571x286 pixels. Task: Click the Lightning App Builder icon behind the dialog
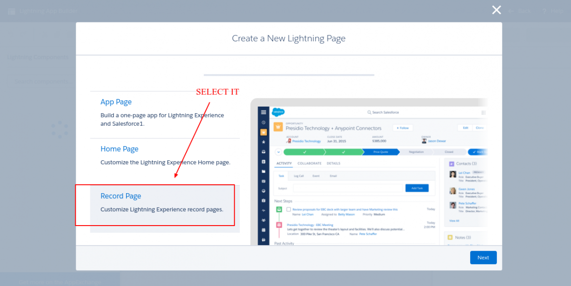11,10
